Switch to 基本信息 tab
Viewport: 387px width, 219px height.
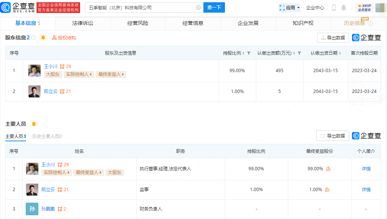tap(28, 23)
